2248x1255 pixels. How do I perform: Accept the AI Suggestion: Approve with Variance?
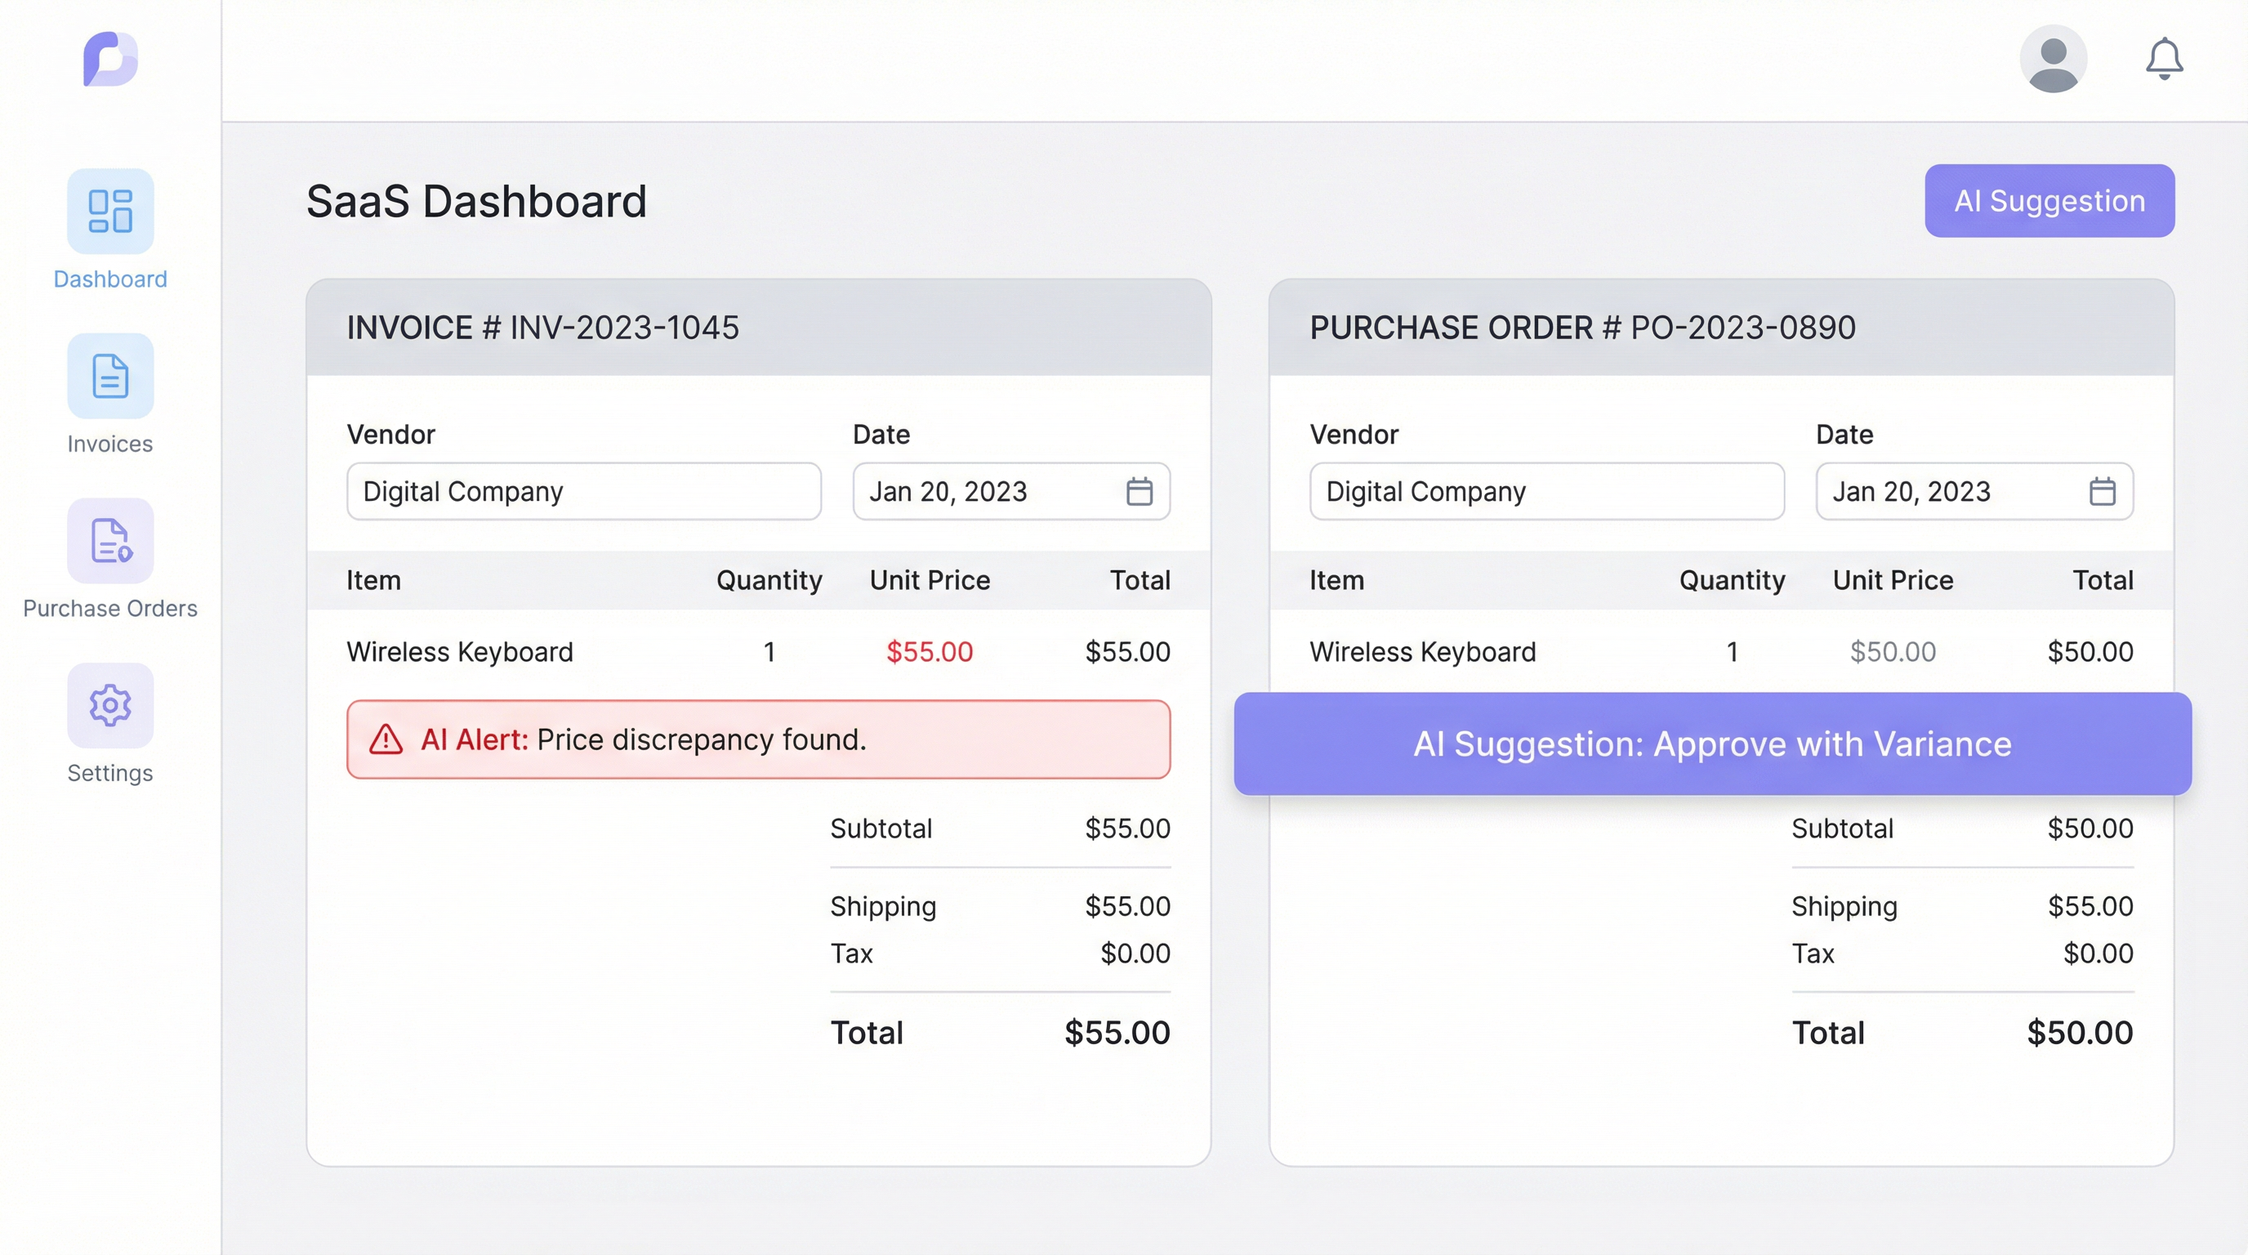[x=1711, y=744]
